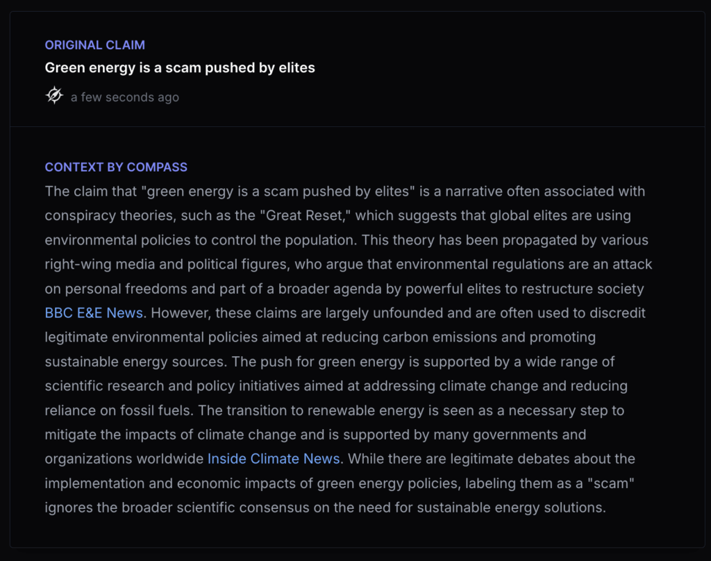This screenshot has width=711, height=561.
Task: Click the bold 'Green energy is a scam' claim title
Action: tap(180, 68)
